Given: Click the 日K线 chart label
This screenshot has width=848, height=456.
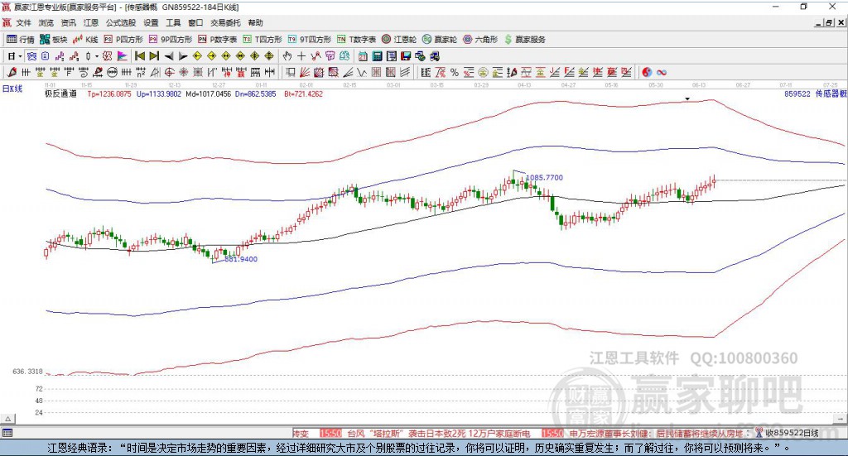Looking at the screenshot, I should click(12, 89).
